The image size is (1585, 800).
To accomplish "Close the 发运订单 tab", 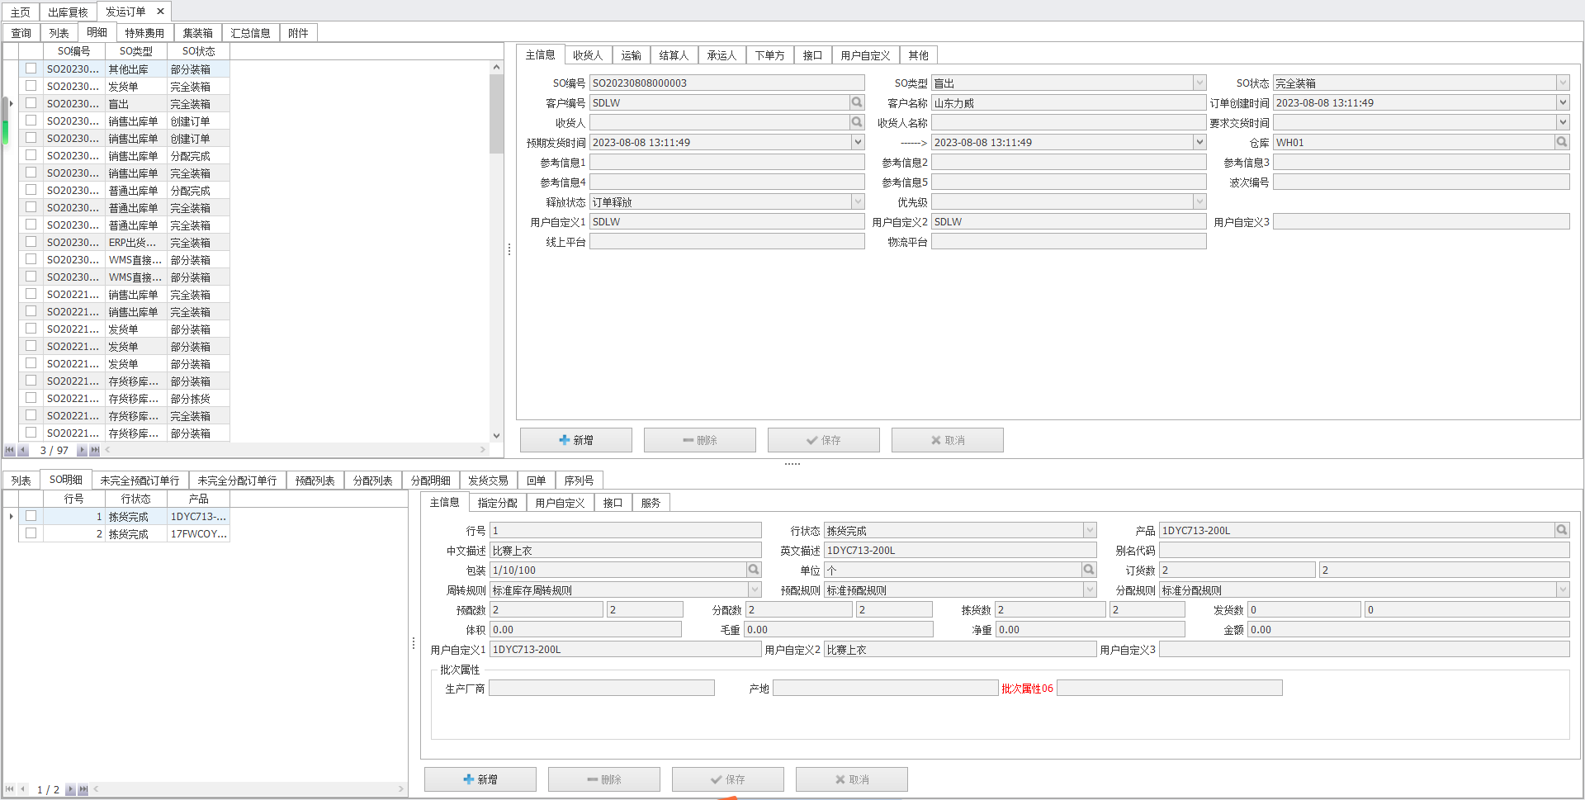I will tap(160, 12).
